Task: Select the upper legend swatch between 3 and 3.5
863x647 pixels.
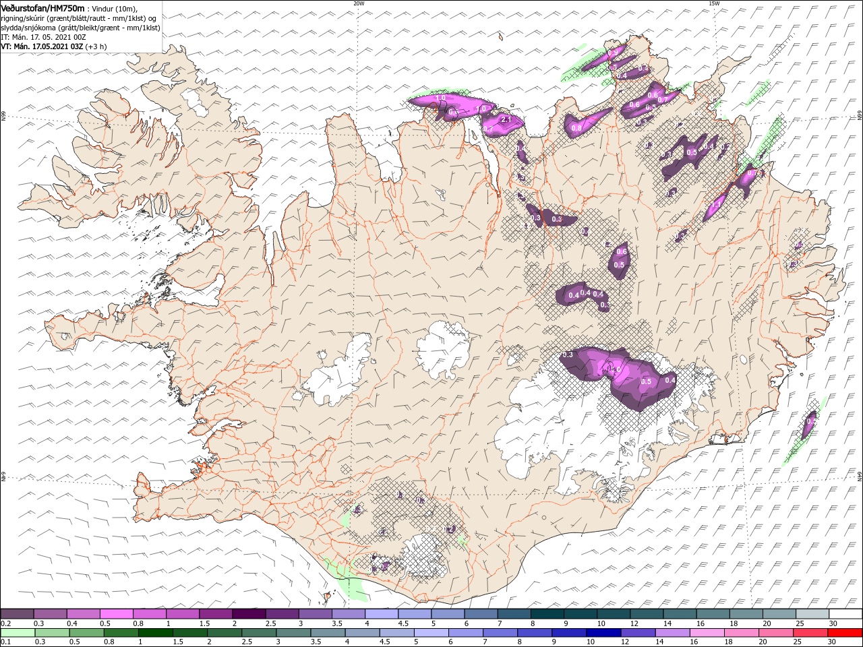Action: tap(315, 614)
